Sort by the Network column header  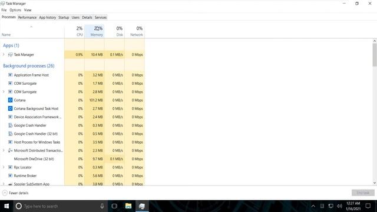coord(134,31)
